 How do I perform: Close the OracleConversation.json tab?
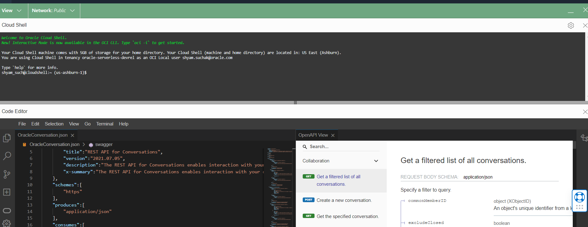coord(72,135)
